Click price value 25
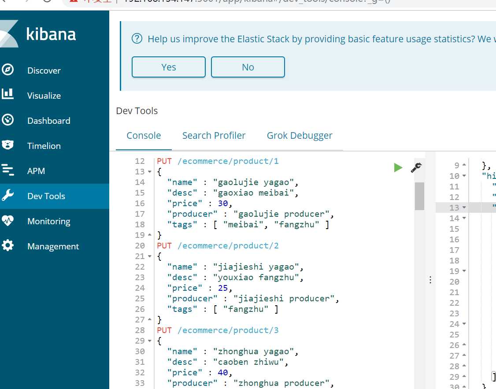 click(x=223, y=288)
